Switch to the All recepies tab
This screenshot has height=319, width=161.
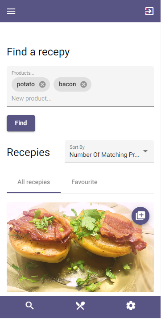pyautogui.click(x=34, y=182)
